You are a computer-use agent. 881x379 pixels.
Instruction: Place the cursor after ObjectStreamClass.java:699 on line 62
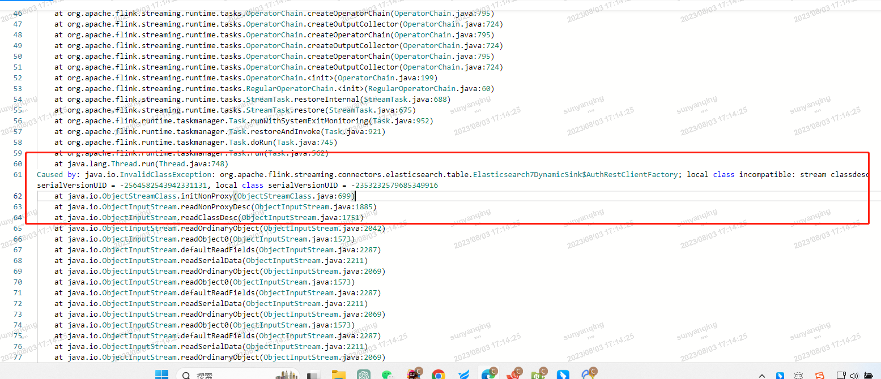tap(355, 196)
